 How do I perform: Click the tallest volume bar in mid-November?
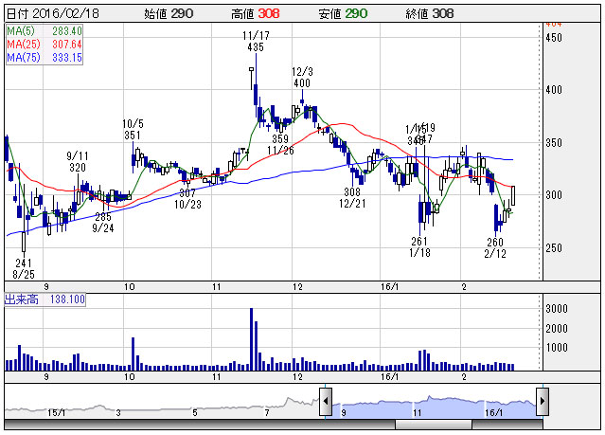pos(252,339)
